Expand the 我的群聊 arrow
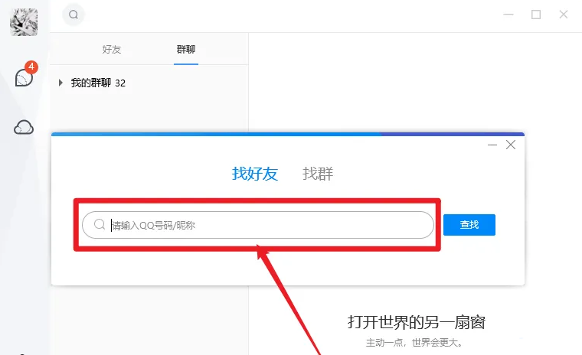Image resolution: width=582 pixels, height=355 pixels. tap(60, 83)
